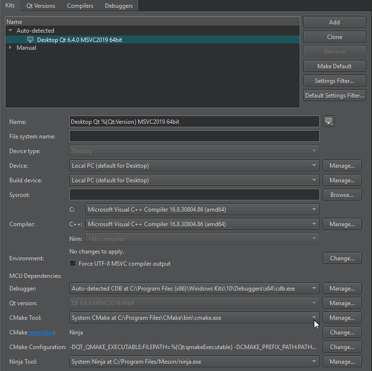This screenshot has height=371, width=372.
Task: Clone the selected kit
Action: tap(334, 37)
